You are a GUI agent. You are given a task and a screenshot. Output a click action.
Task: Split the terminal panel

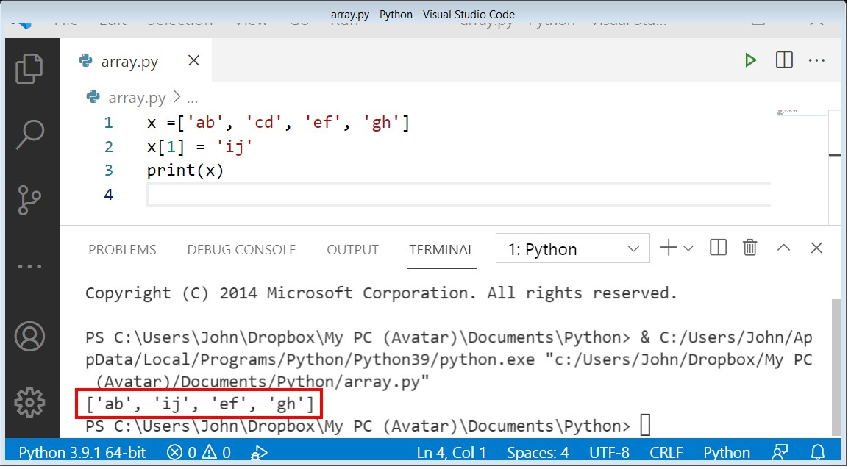pyautogui.click(x=717, y=248)
